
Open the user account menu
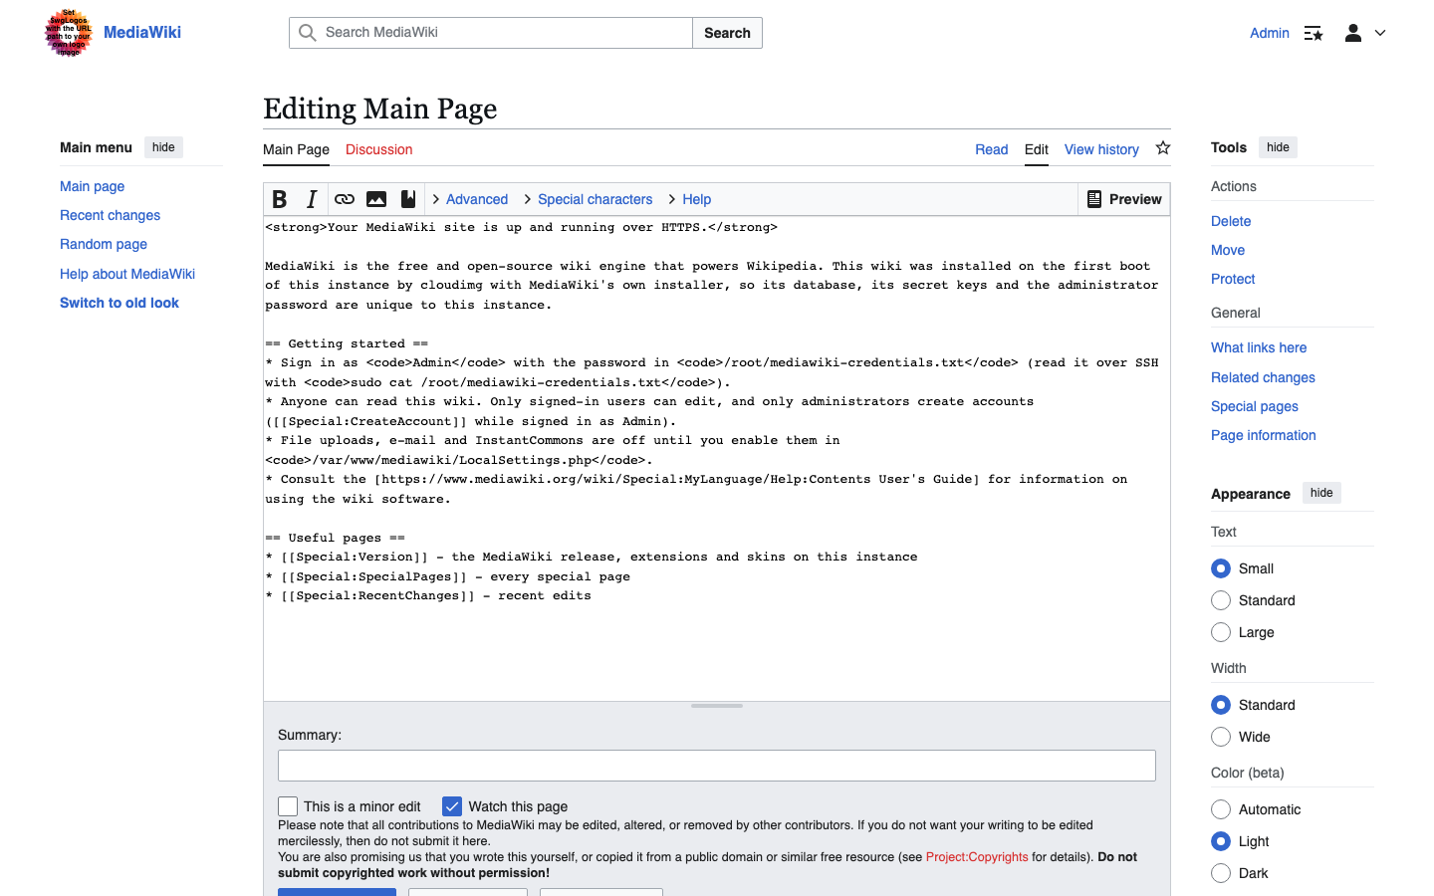(1364, 33)
